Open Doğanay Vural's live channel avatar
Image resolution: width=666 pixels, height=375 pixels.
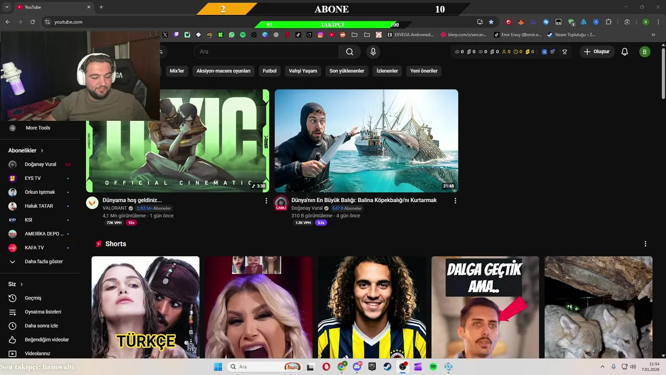[x=281, y=203]
